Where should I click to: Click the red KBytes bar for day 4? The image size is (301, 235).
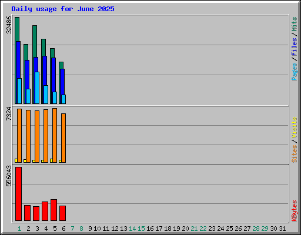(x=45, y=211)
